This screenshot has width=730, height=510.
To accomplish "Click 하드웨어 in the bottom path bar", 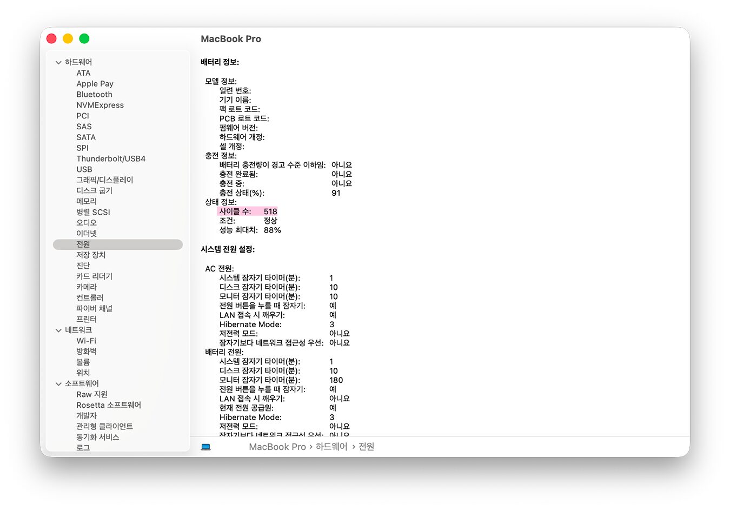I will pyautogui.click(x=331, y=447).
